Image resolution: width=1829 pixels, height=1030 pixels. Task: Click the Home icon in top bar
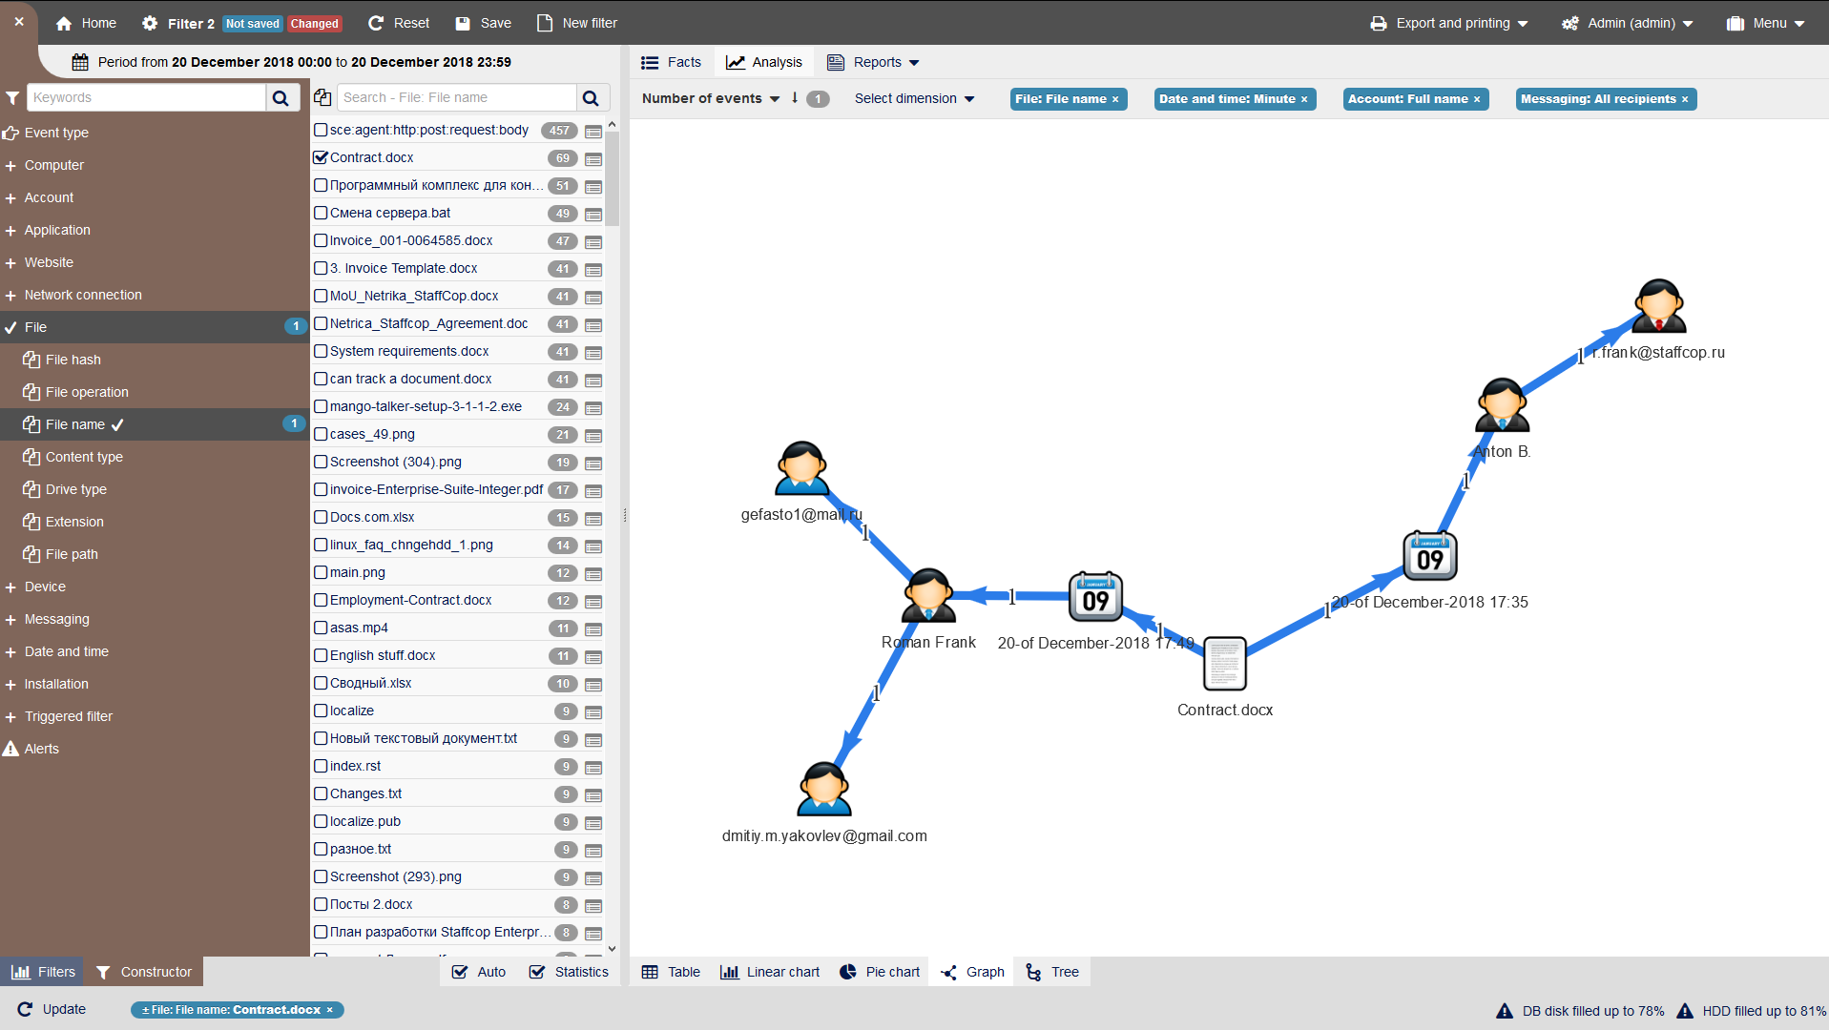coord(64,23)
